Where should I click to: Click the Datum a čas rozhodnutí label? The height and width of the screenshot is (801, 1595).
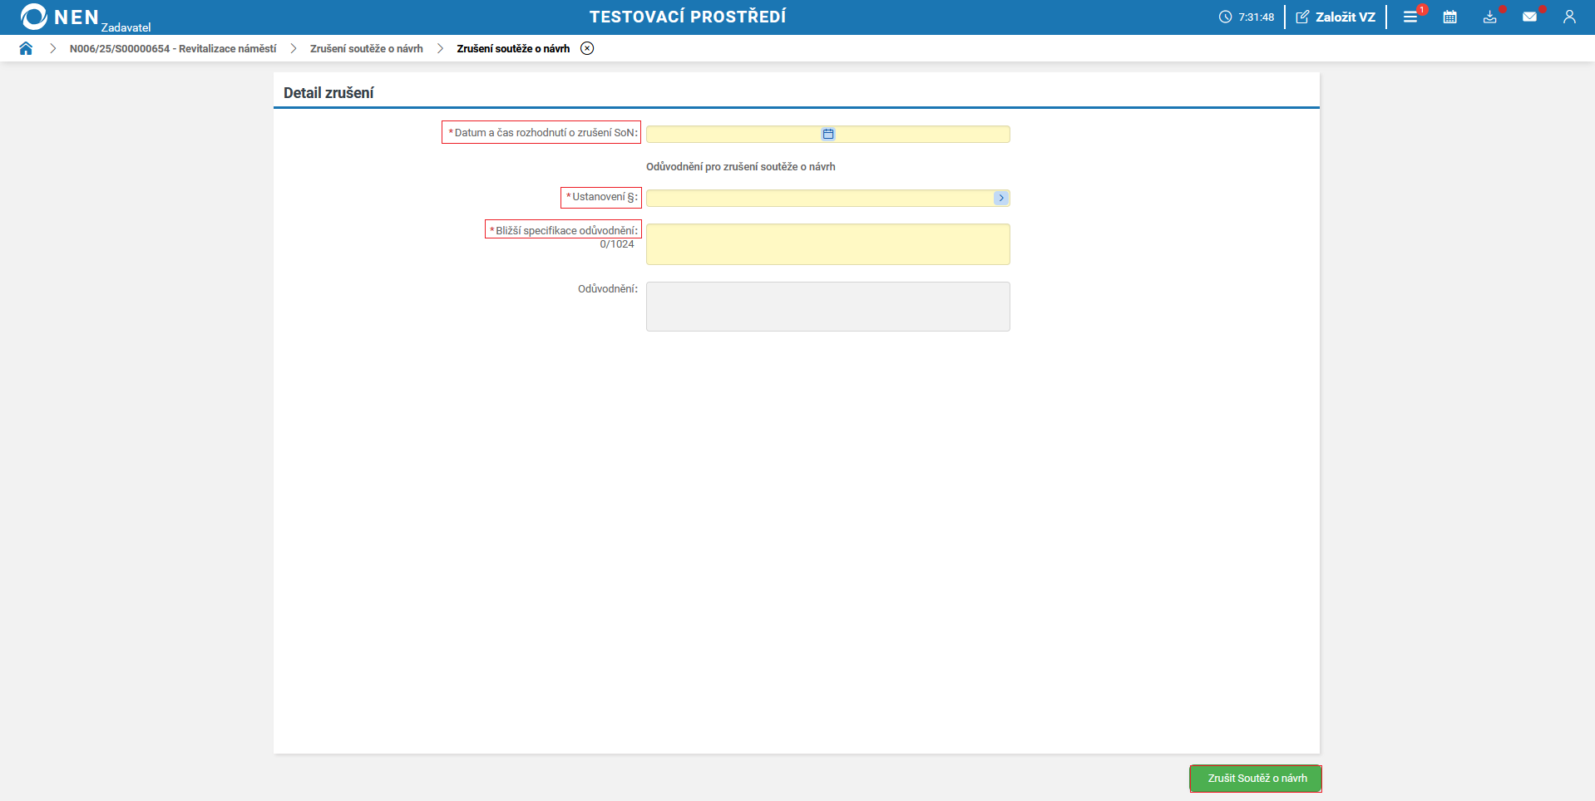point(543,133)
